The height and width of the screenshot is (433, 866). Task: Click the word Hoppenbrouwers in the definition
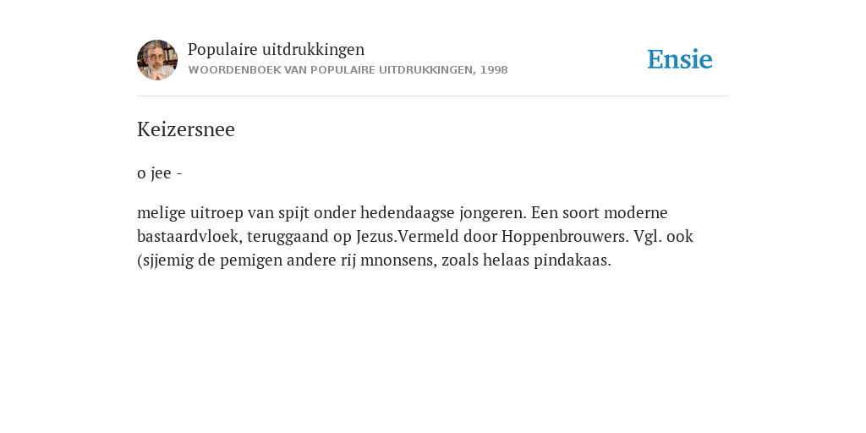565,237
